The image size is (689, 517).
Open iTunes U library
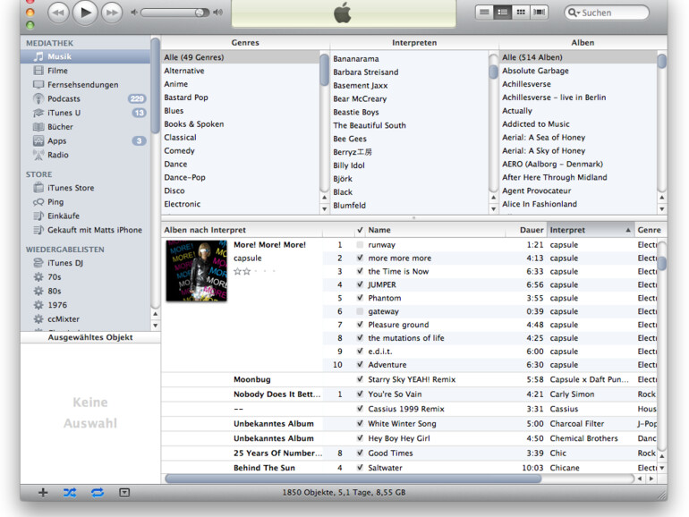86,113
